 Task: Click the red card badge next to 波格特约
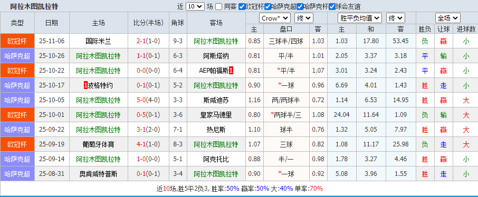(x=85, y=85)
